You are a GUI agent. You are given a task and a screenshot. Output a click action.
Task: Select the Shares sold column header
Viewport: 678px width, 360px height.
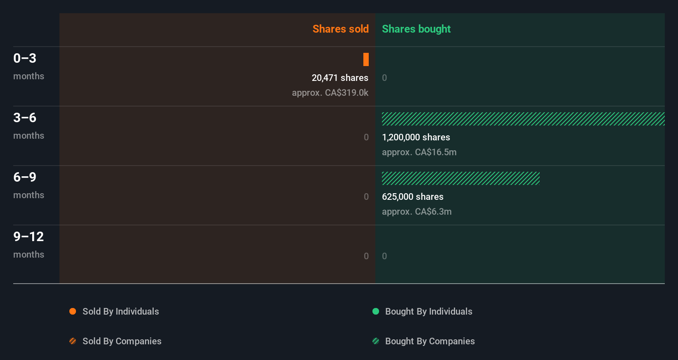pyautogui.click(x=341, y=29)
